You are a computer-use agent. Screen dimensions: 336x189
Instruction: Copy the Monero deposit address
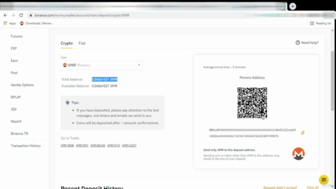(x=302, y=133)
